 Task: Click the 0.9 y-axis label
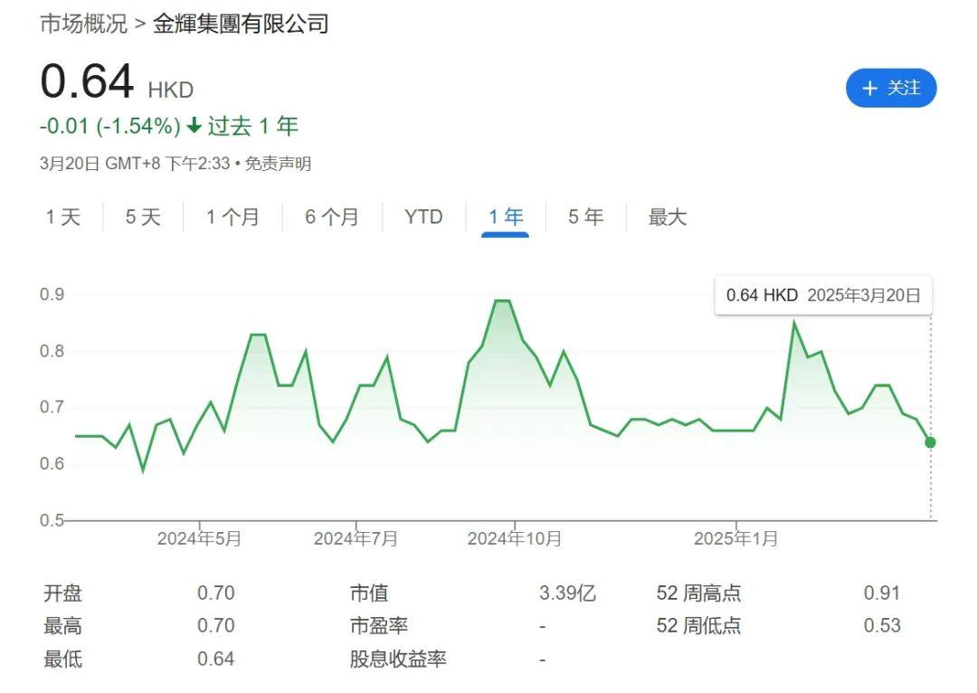pos(52,295)
